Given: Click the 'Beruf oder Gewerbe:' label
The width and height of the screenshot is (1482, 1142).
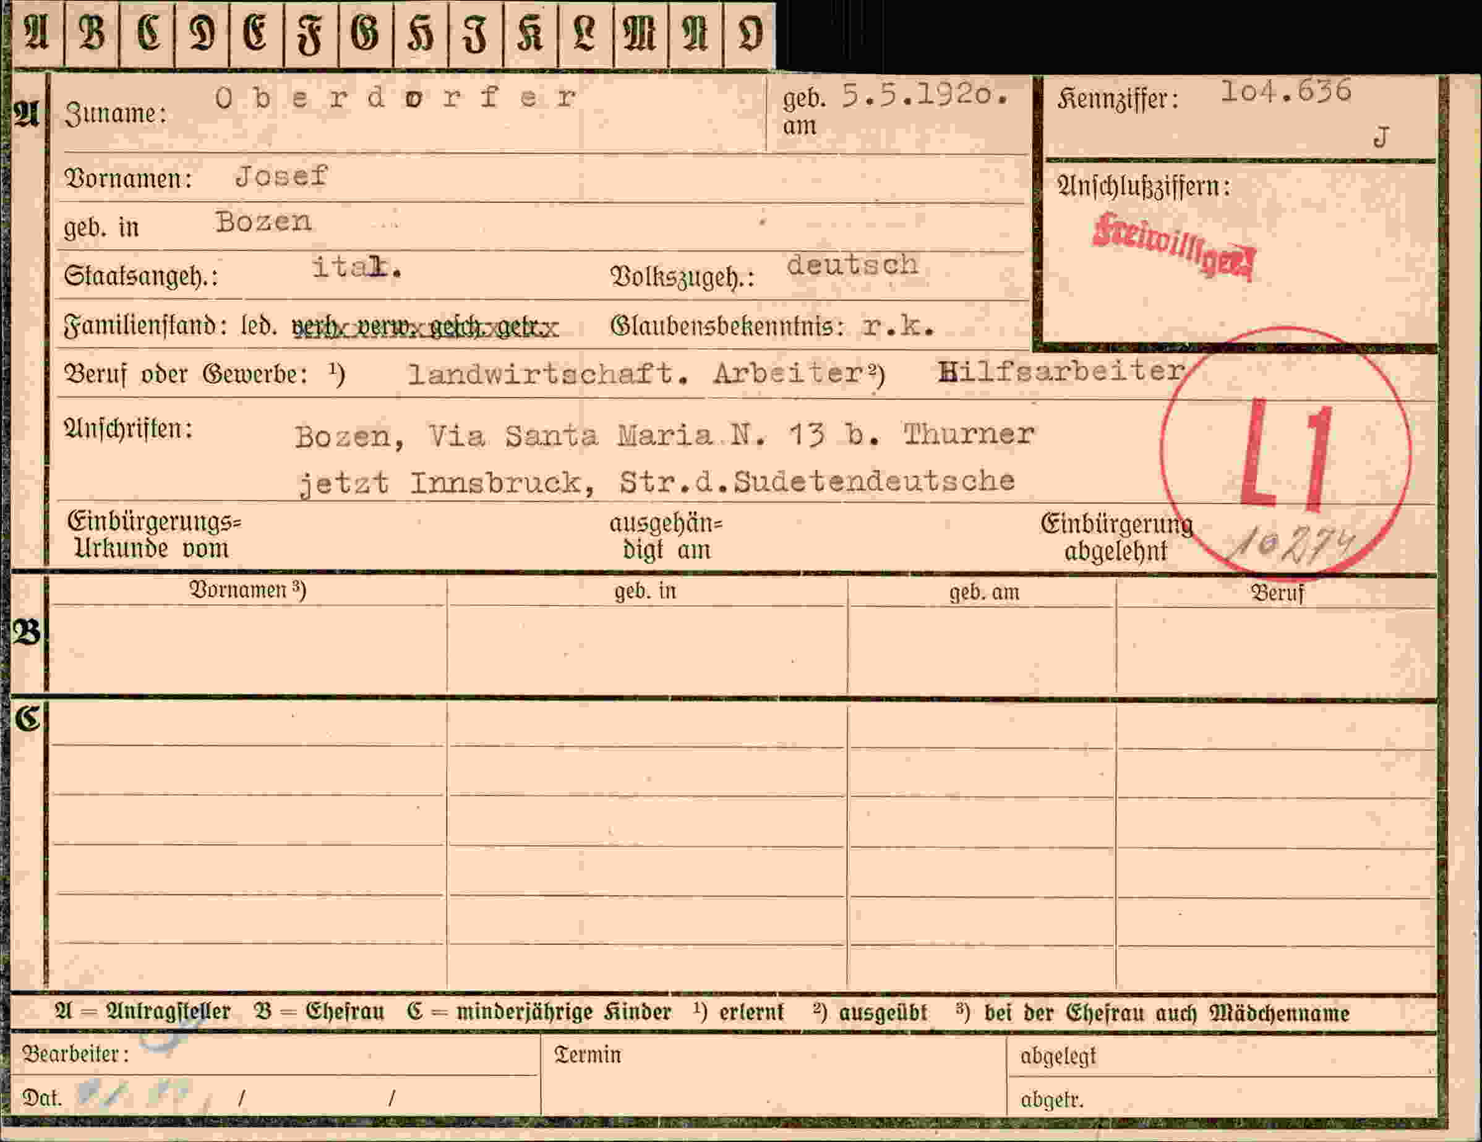Looking at the screenshot, I should 186,374.
